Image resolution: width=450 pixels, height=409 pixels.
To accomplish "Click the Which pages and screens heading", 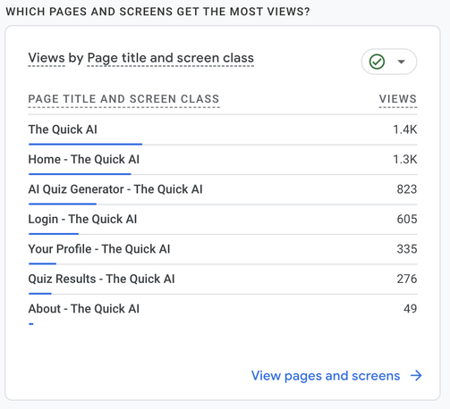I will (157, 12).
